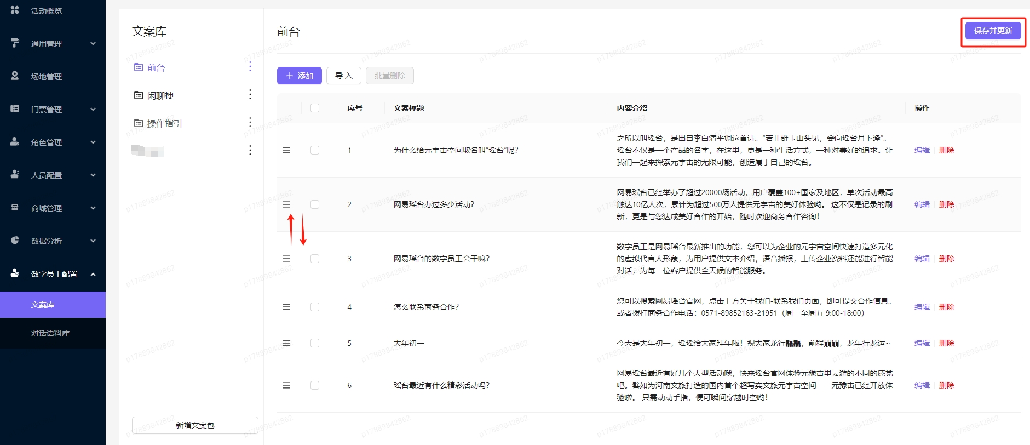Click the 门票管理 sidebar icon
Screen dimensions: 1030x445
15,109
